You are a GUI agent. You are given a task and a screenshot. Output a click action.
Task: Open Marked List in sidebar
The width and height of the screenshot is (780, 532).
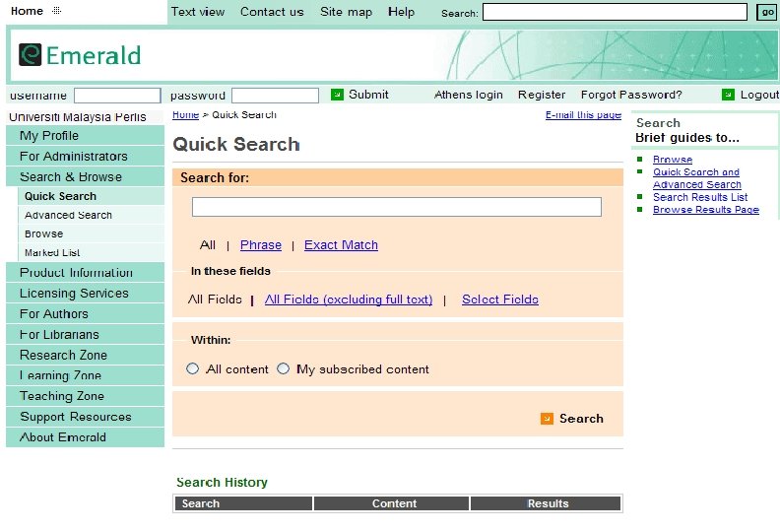point(91,252)
